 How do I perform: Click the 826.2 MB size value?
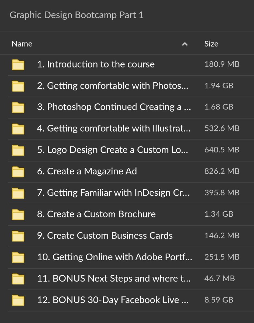(222, 171)
